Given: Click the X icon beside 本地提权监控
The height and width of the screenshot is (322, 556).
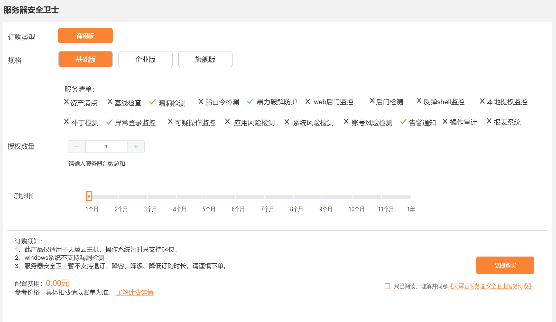Looking at the screenshot, I should click(x=482, y=101).
